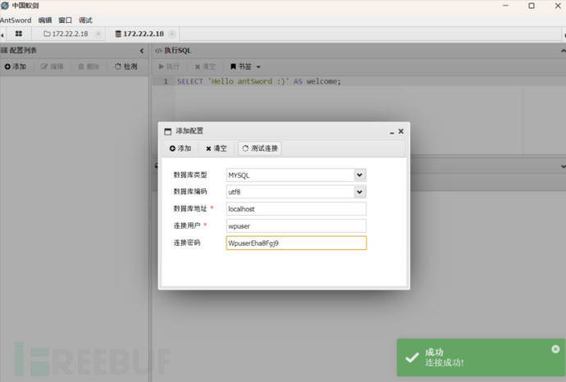566x382 pixels.
Task: Minimize the 添加配置 dialog
Action: (x=391, y=132)
